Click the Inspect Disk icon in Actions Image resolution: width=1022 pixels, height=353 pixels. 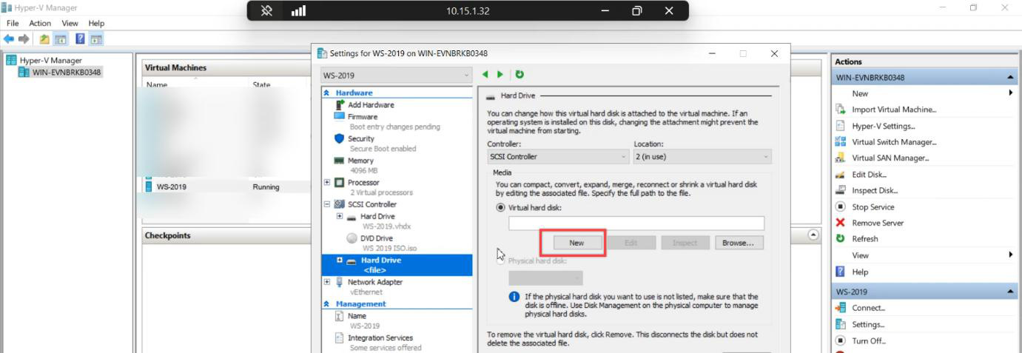840,191
